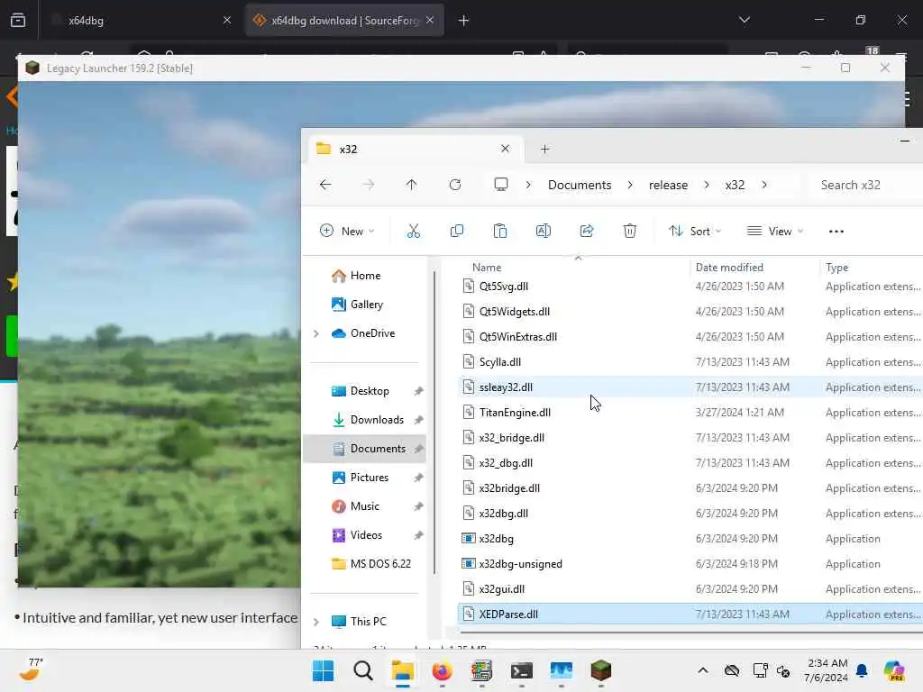
Task: Refresh the x32 folder view
Action: coord(455,185)
